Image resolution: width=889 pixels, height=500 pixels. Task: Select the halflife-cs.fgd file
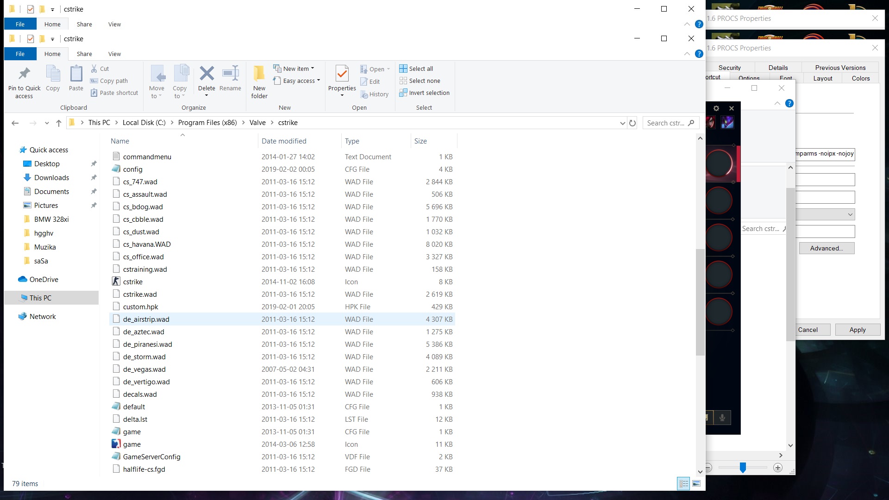282,469
